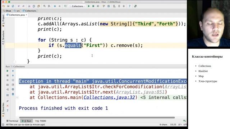Image resolution: width=230 pixels, height=129 pixels.
Task: Select the Otus breadcrumb
Action: (7, 11)
